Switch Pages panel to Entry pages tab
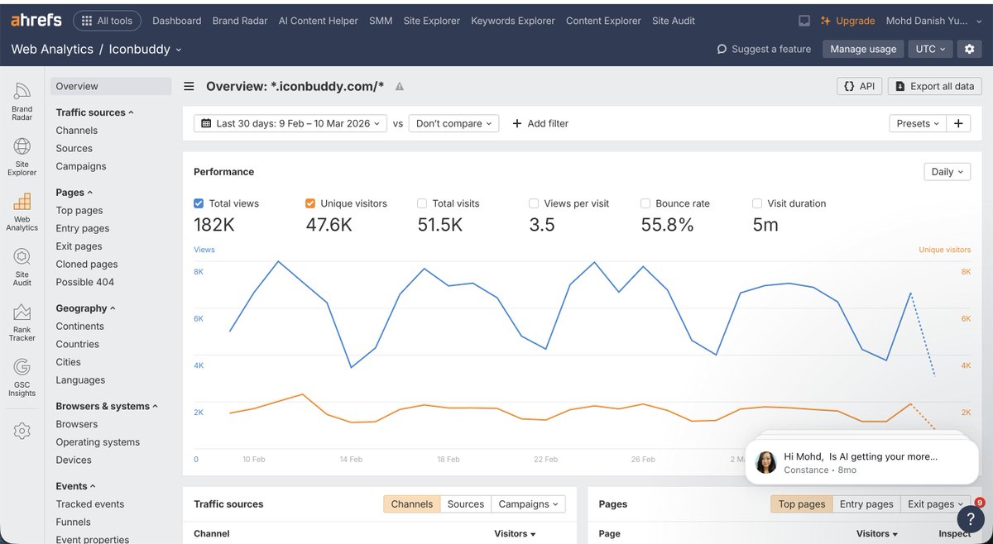The height and width of the screenshot is (544, 993). (x=866, y=504)
